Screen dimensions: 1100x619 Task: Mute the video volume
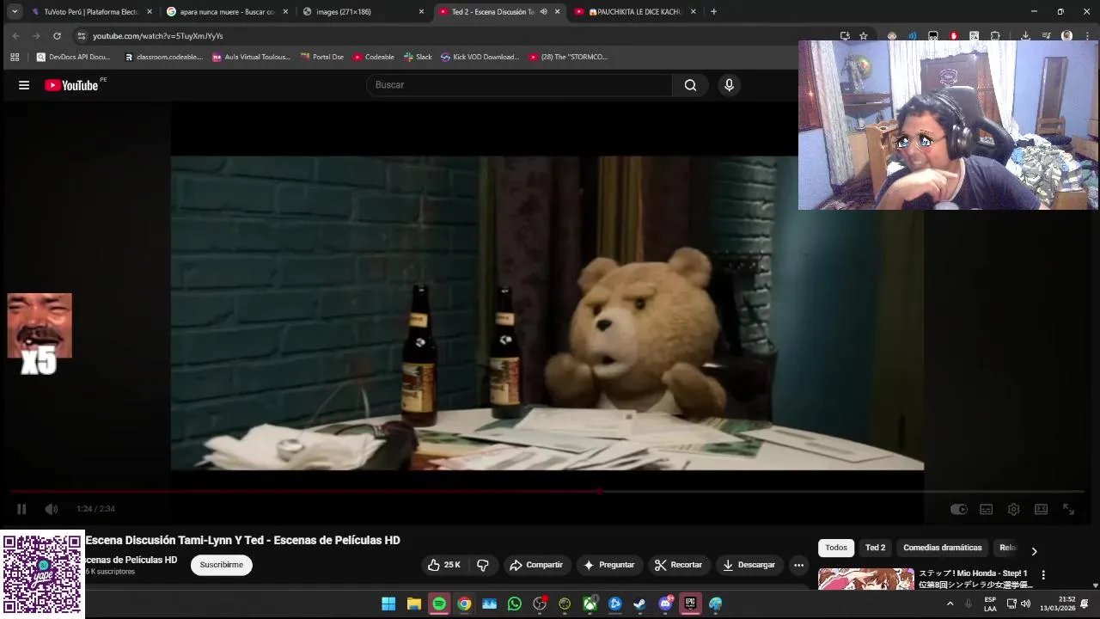[x=52, y=509]
